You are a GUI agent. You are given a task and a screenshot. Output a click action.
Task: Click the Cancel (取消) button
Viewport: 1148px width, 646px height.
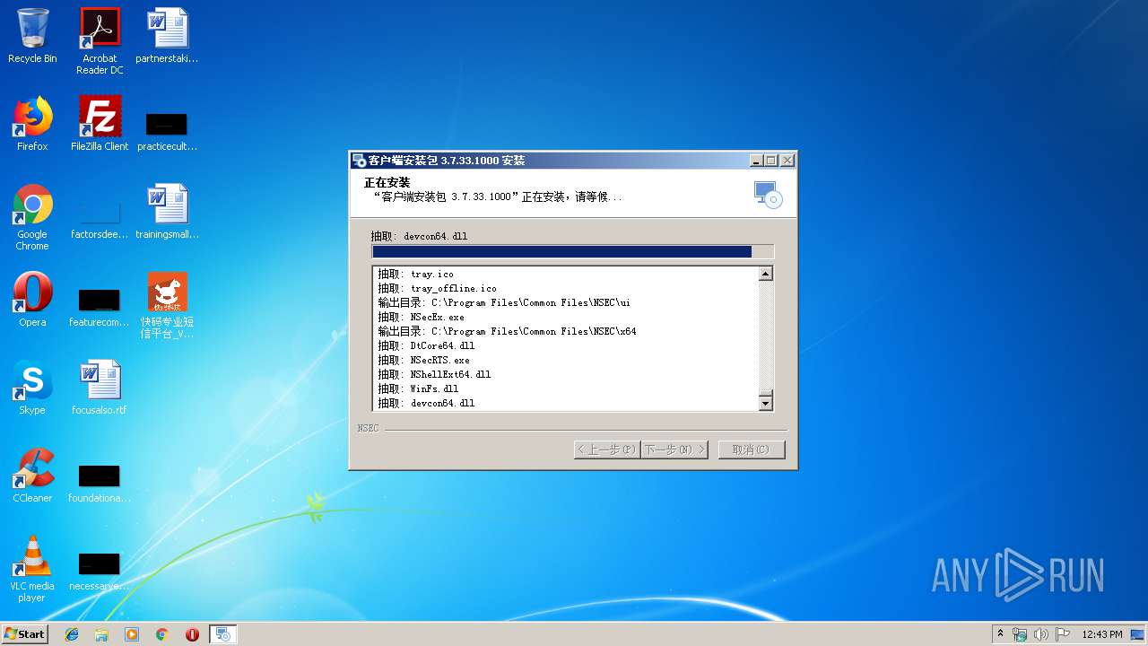tap(752, 450)
